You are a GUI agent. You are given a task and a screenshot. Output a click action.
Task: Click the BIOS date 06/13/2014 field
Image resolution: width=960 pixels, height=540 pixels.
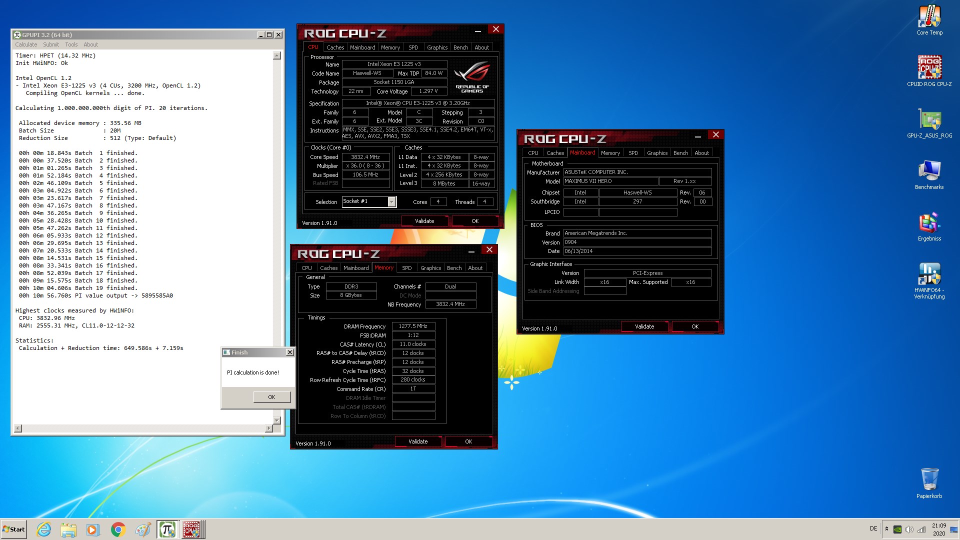pos(637,251)
